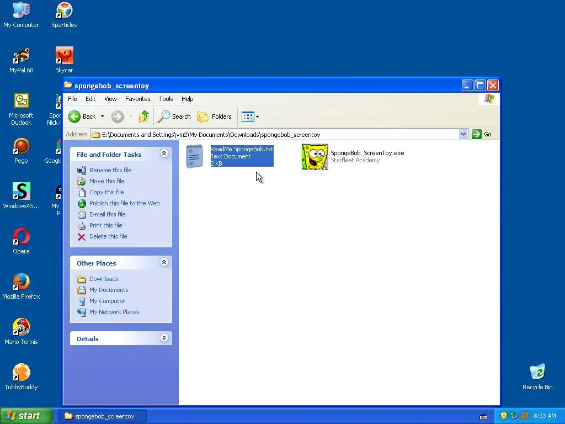Click the taskbar clock 8:33 AM
The width and height of the screenshot is (565, 424).
tap(545, 416)
